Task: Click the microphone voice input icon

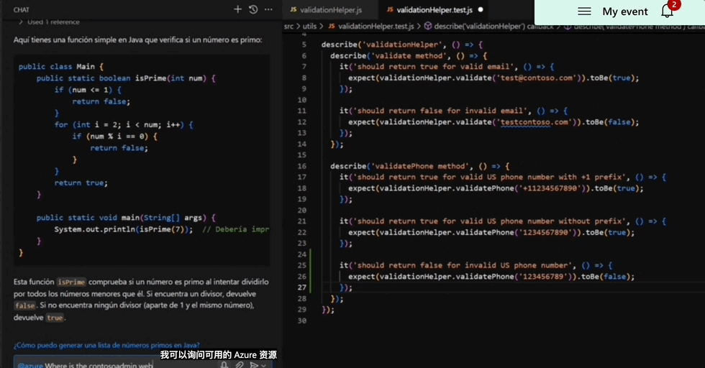Action: tap(224, 364)
